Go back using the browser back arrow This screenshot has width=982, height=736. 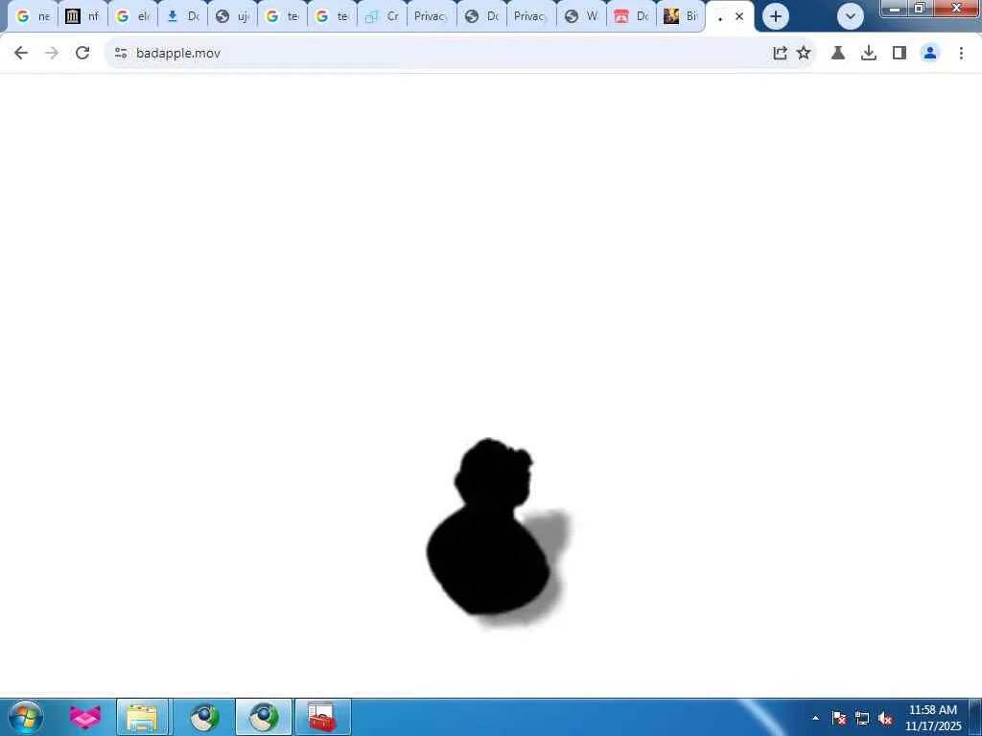pos(21,54)
